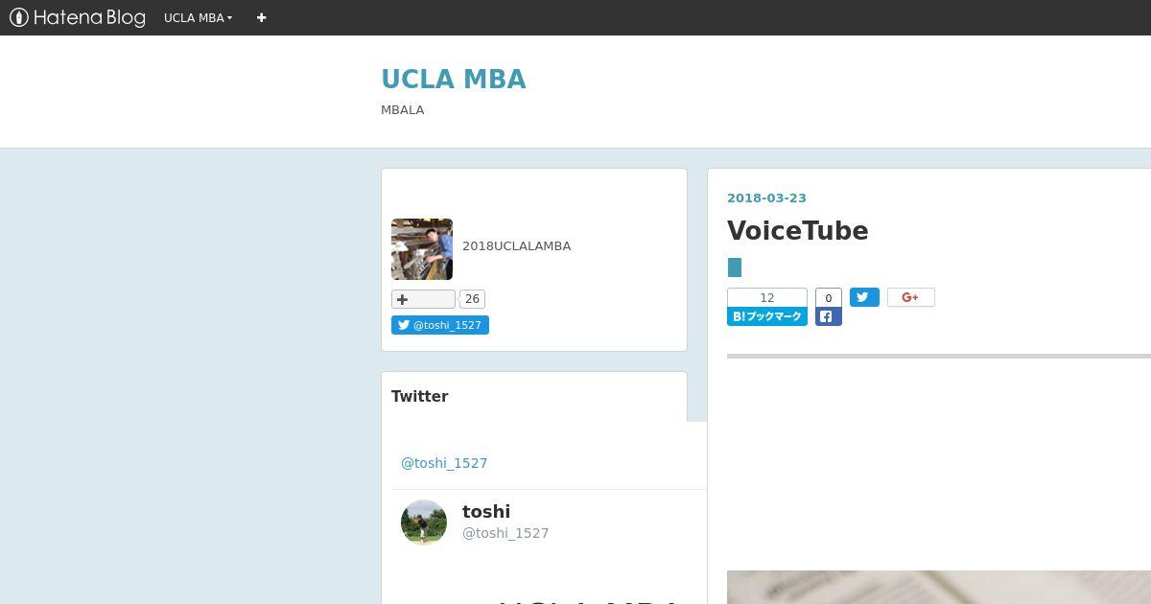The width and height of the screenshot is (1151, 604).
Task: Open the 2018-03-23 date link
Action: [766, 197]
